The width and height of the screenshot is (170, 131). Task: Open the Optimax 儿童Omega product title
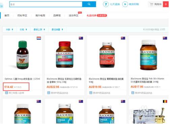[x=22, y=79]
